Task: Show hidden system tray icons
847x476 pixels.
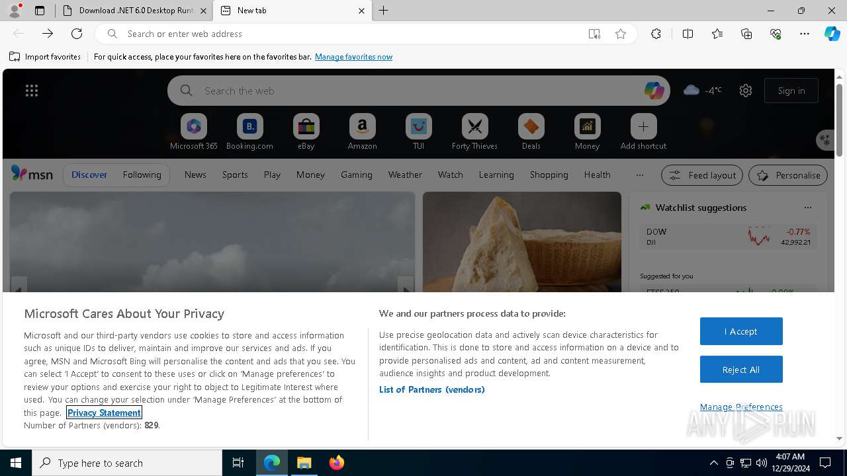Action: point(713,463)
